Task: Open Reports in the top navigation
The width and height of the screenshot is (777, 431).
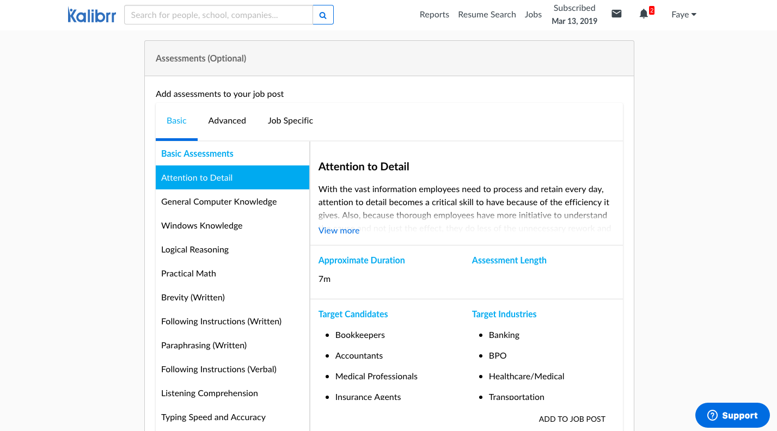Action: [434, 15]
